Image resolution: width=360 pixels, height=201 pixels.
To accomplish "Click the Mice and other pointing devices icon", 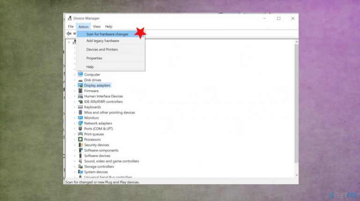I will pyautogui.click(x=80, y=112).
